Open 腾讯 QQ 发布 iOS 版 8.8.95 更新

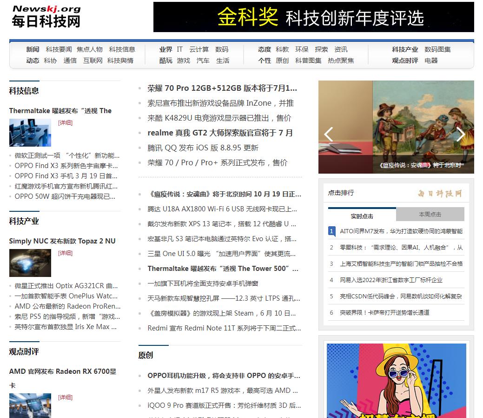point(203,148)
